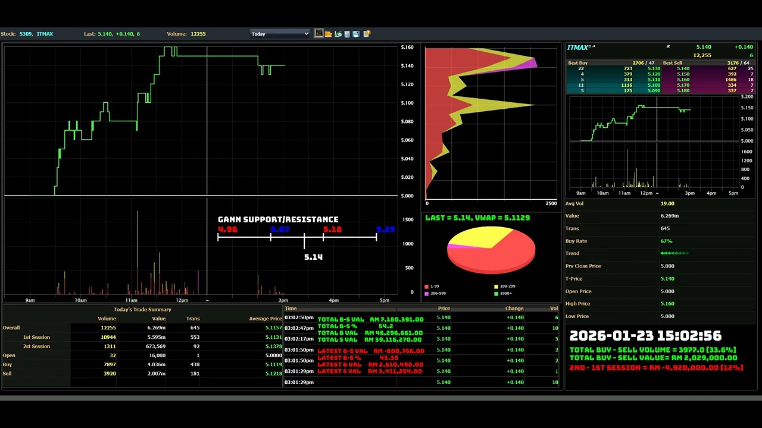
Task: Click the Average Price column header
Action: click(x=266, y=319)
